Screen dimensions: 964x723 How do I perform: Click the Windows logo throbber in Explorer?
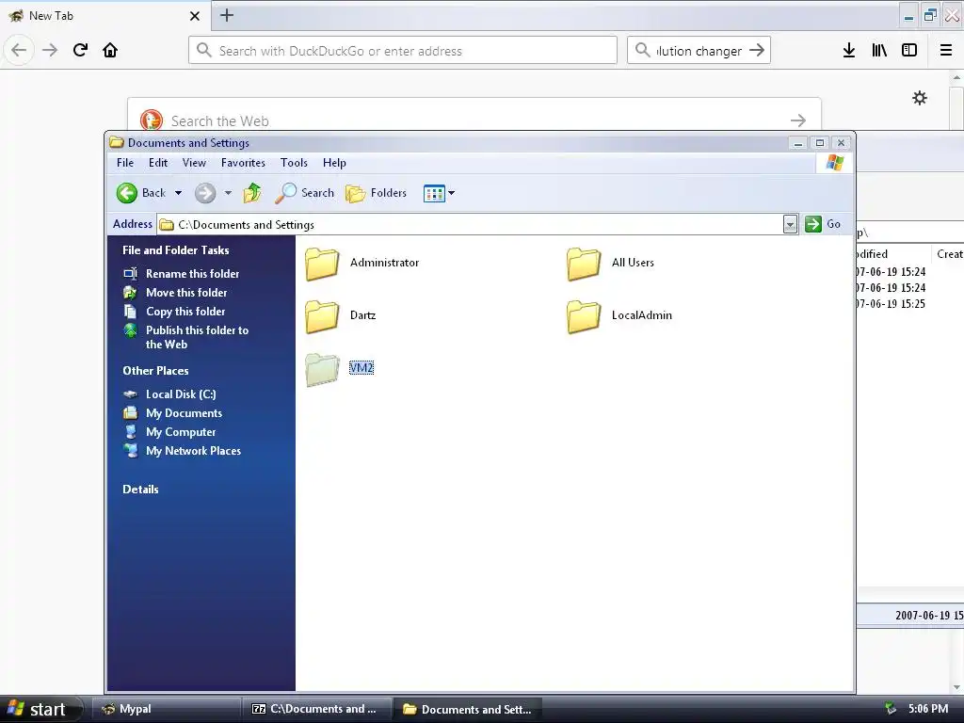[x=835, y=163]
